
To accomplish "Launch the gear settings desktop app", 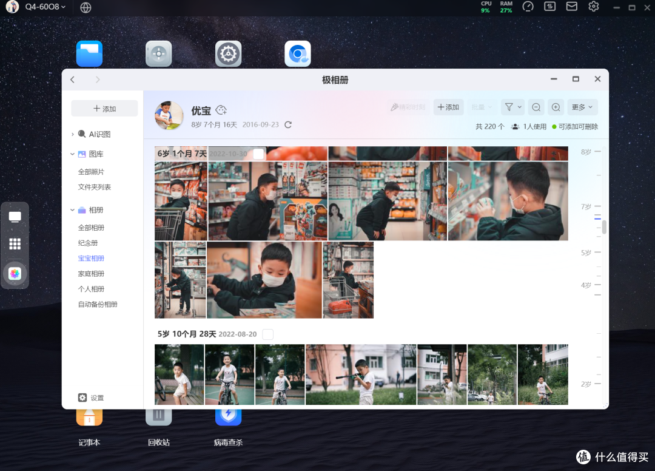I will [x=228, y=53].
